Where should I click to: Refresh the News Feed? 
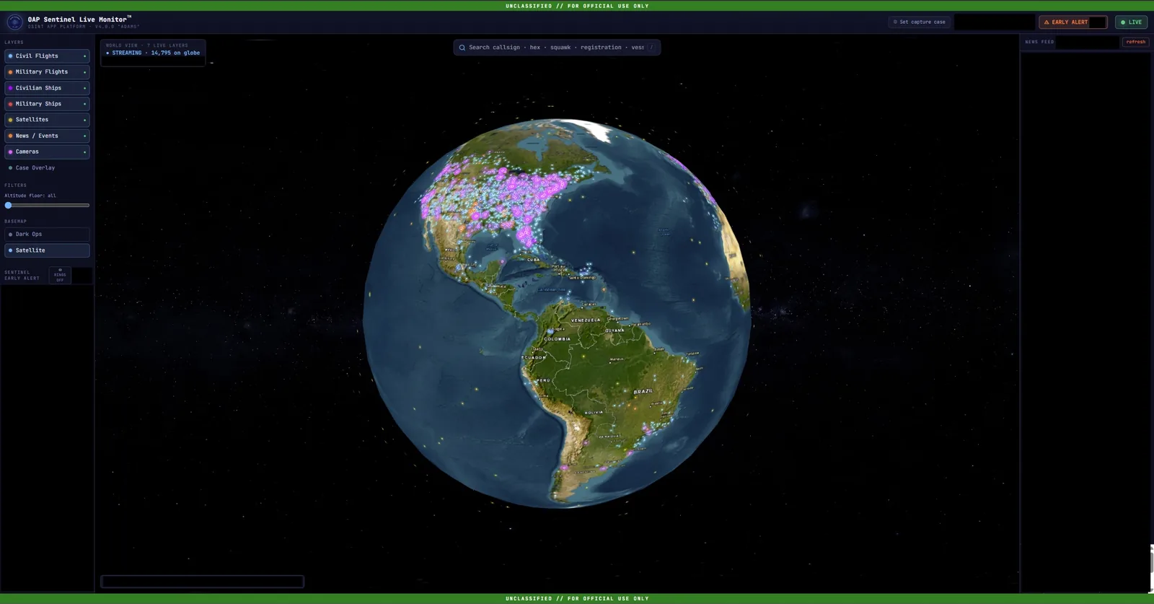point(1135,42)
